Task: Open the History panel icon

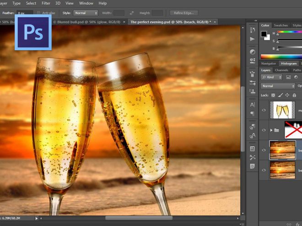Action: (x=253, y=30)
